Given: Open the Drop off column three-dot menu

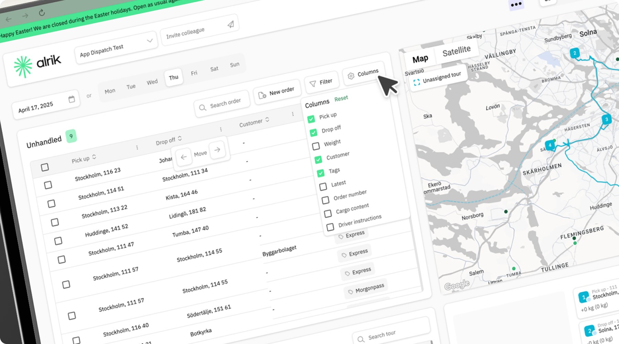Looking at the screenshot, I should [221, 129].
